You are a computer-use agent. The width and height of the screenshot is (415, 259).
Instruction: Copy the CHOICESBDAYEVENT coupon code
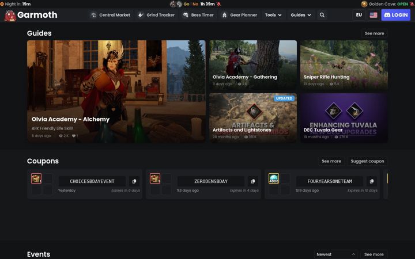134,181
